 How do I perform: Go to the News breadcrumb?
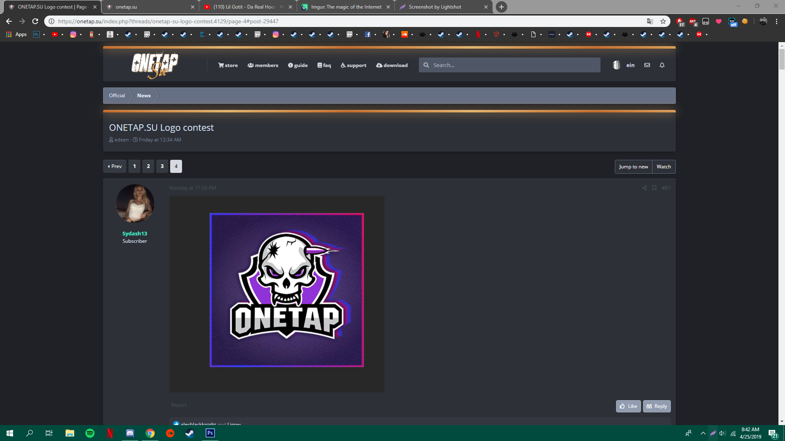[144, 96]
